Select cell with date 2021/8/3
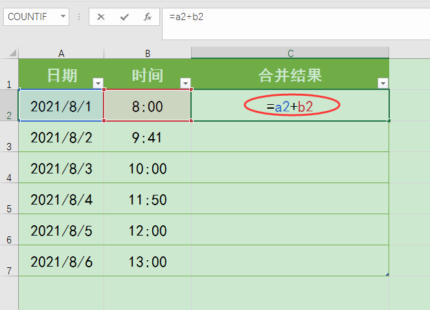 [x=61, y=168]
